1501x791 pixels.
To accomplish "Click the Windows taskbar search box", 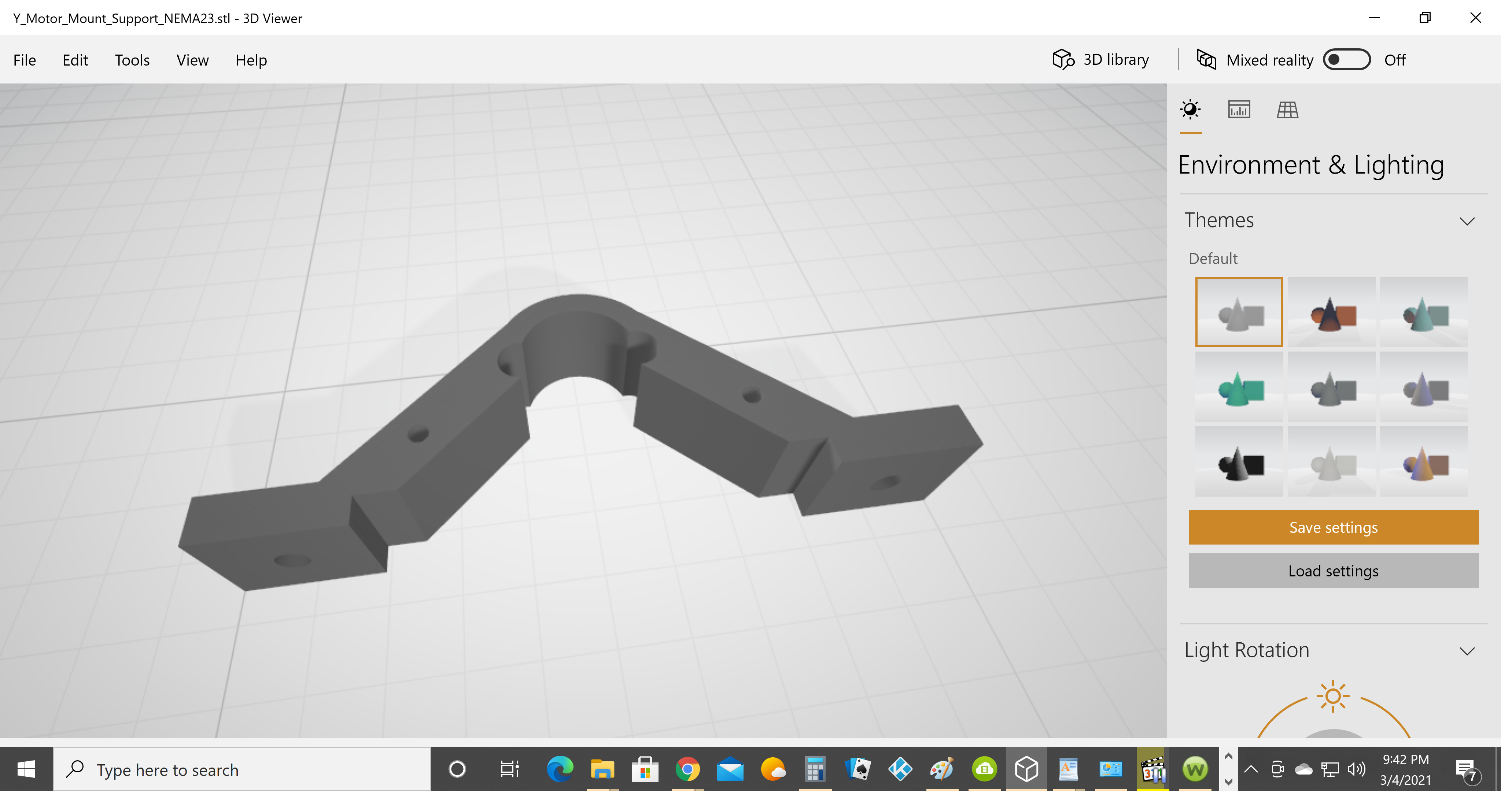I will click(x=242, y=769).
